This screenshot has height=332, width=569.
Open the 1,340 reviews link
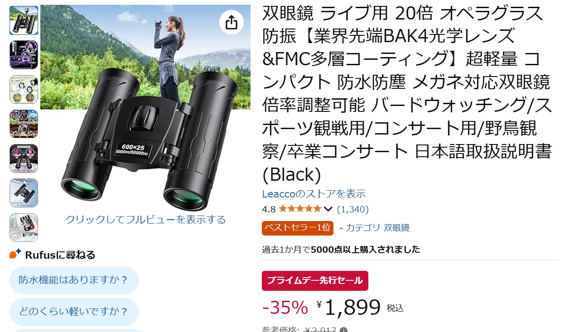pos(353,209)
